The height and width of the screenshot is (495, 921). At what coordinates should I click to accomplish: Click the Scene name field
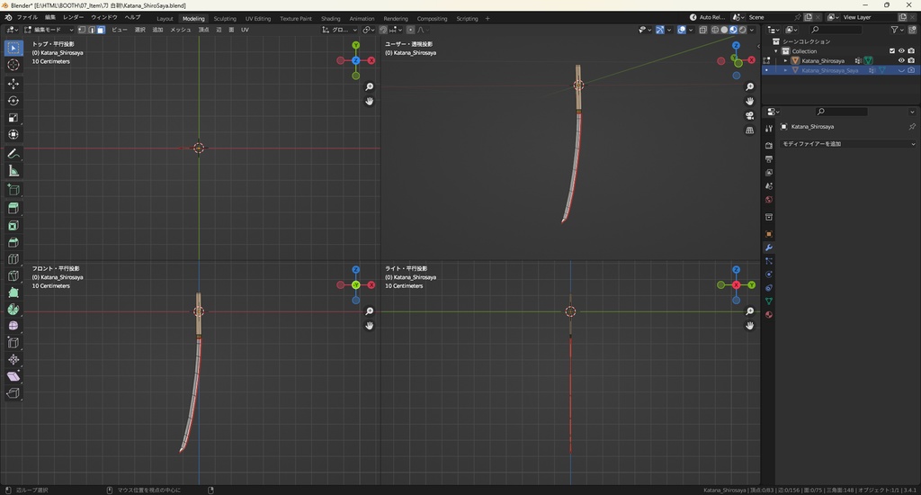tap(769, 18)
